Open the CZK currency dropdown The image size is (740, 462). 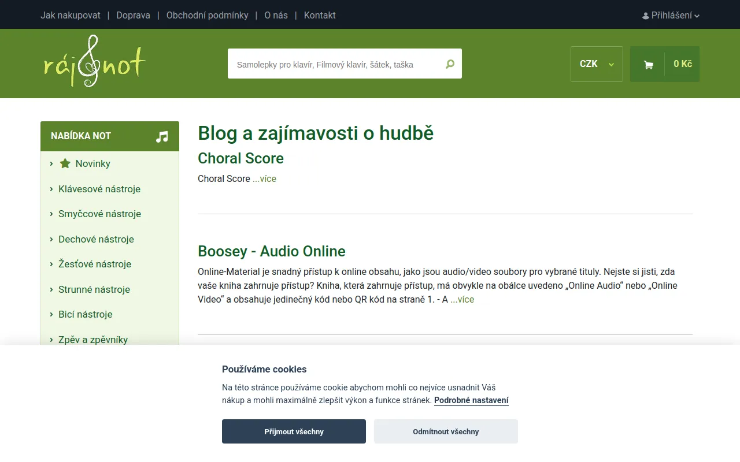(x=597, y=64)
